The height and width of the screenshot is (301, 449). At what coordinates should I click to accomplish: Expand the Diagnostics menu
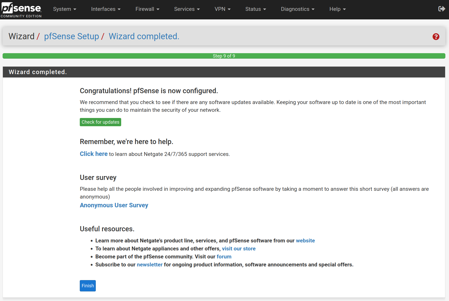click(298, 9)
